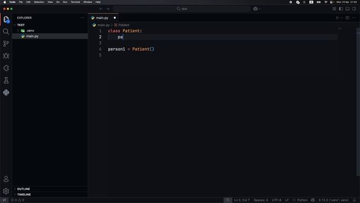Click the remote window indicator in status bar

coord(4,200)
